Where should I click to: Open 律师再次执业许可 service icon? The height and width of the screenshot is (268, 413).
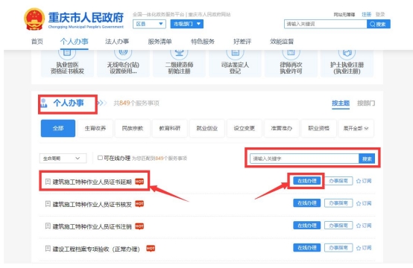291,63
